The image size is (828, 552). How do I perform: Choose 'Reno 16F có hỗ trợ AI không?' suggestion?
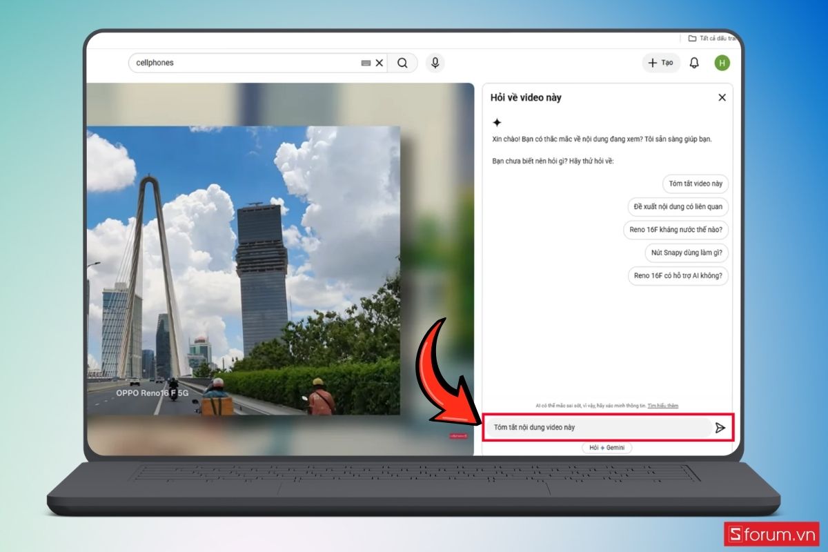coord(678,275)
